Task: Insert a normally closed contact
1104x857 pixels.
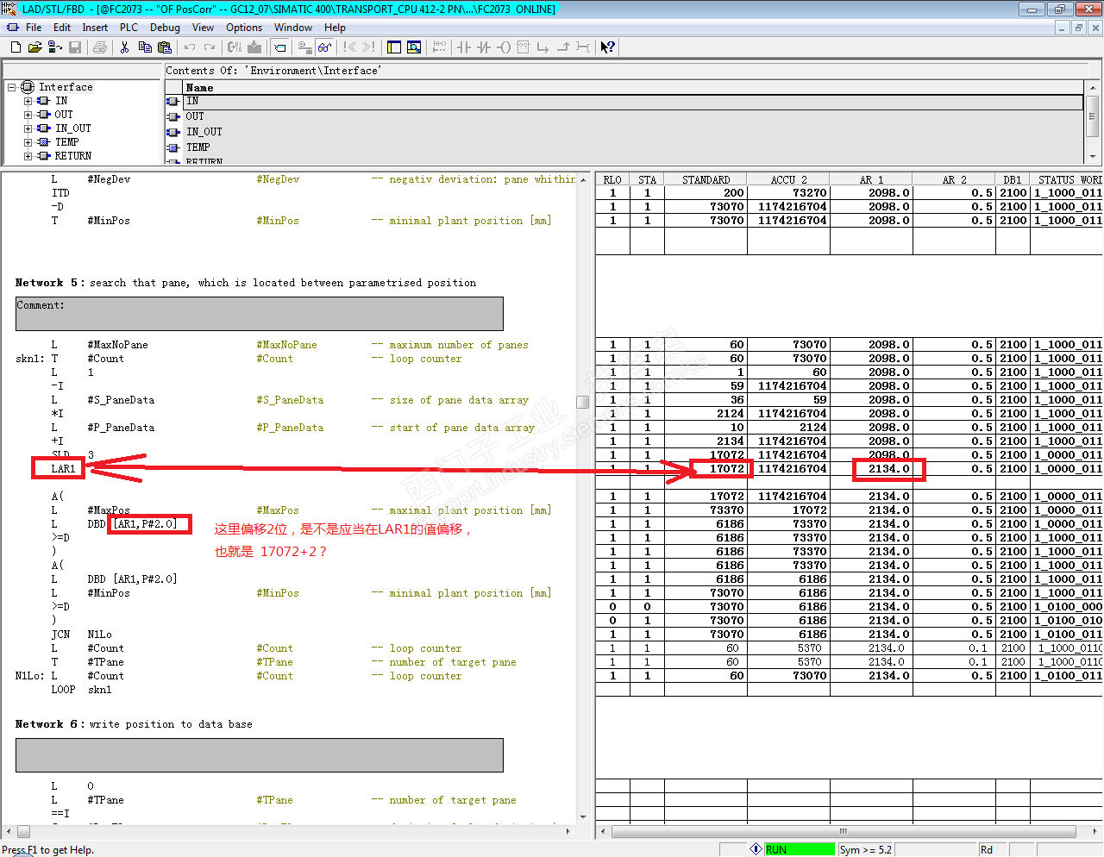Action: [484, 47]
